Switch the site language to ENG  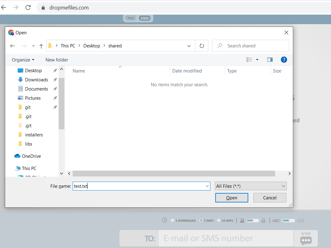pos(145,18)
